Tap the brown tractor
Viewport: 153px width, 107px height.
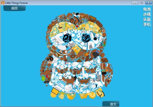49,58
